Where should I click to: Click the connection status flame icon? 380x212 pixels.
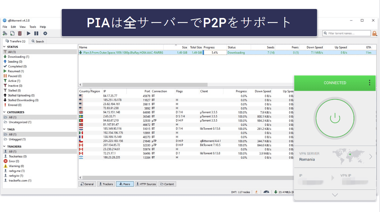[256, 192]
